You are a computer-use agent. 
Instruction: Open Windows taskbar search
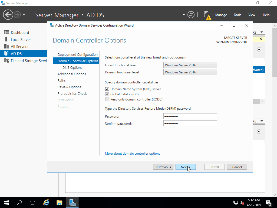click(x=19, y=203)
